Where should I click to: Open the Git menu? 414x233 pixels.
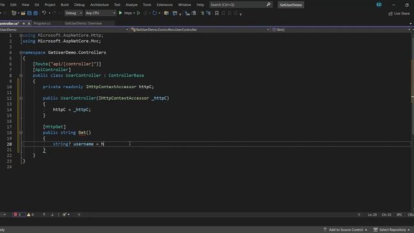37,5
